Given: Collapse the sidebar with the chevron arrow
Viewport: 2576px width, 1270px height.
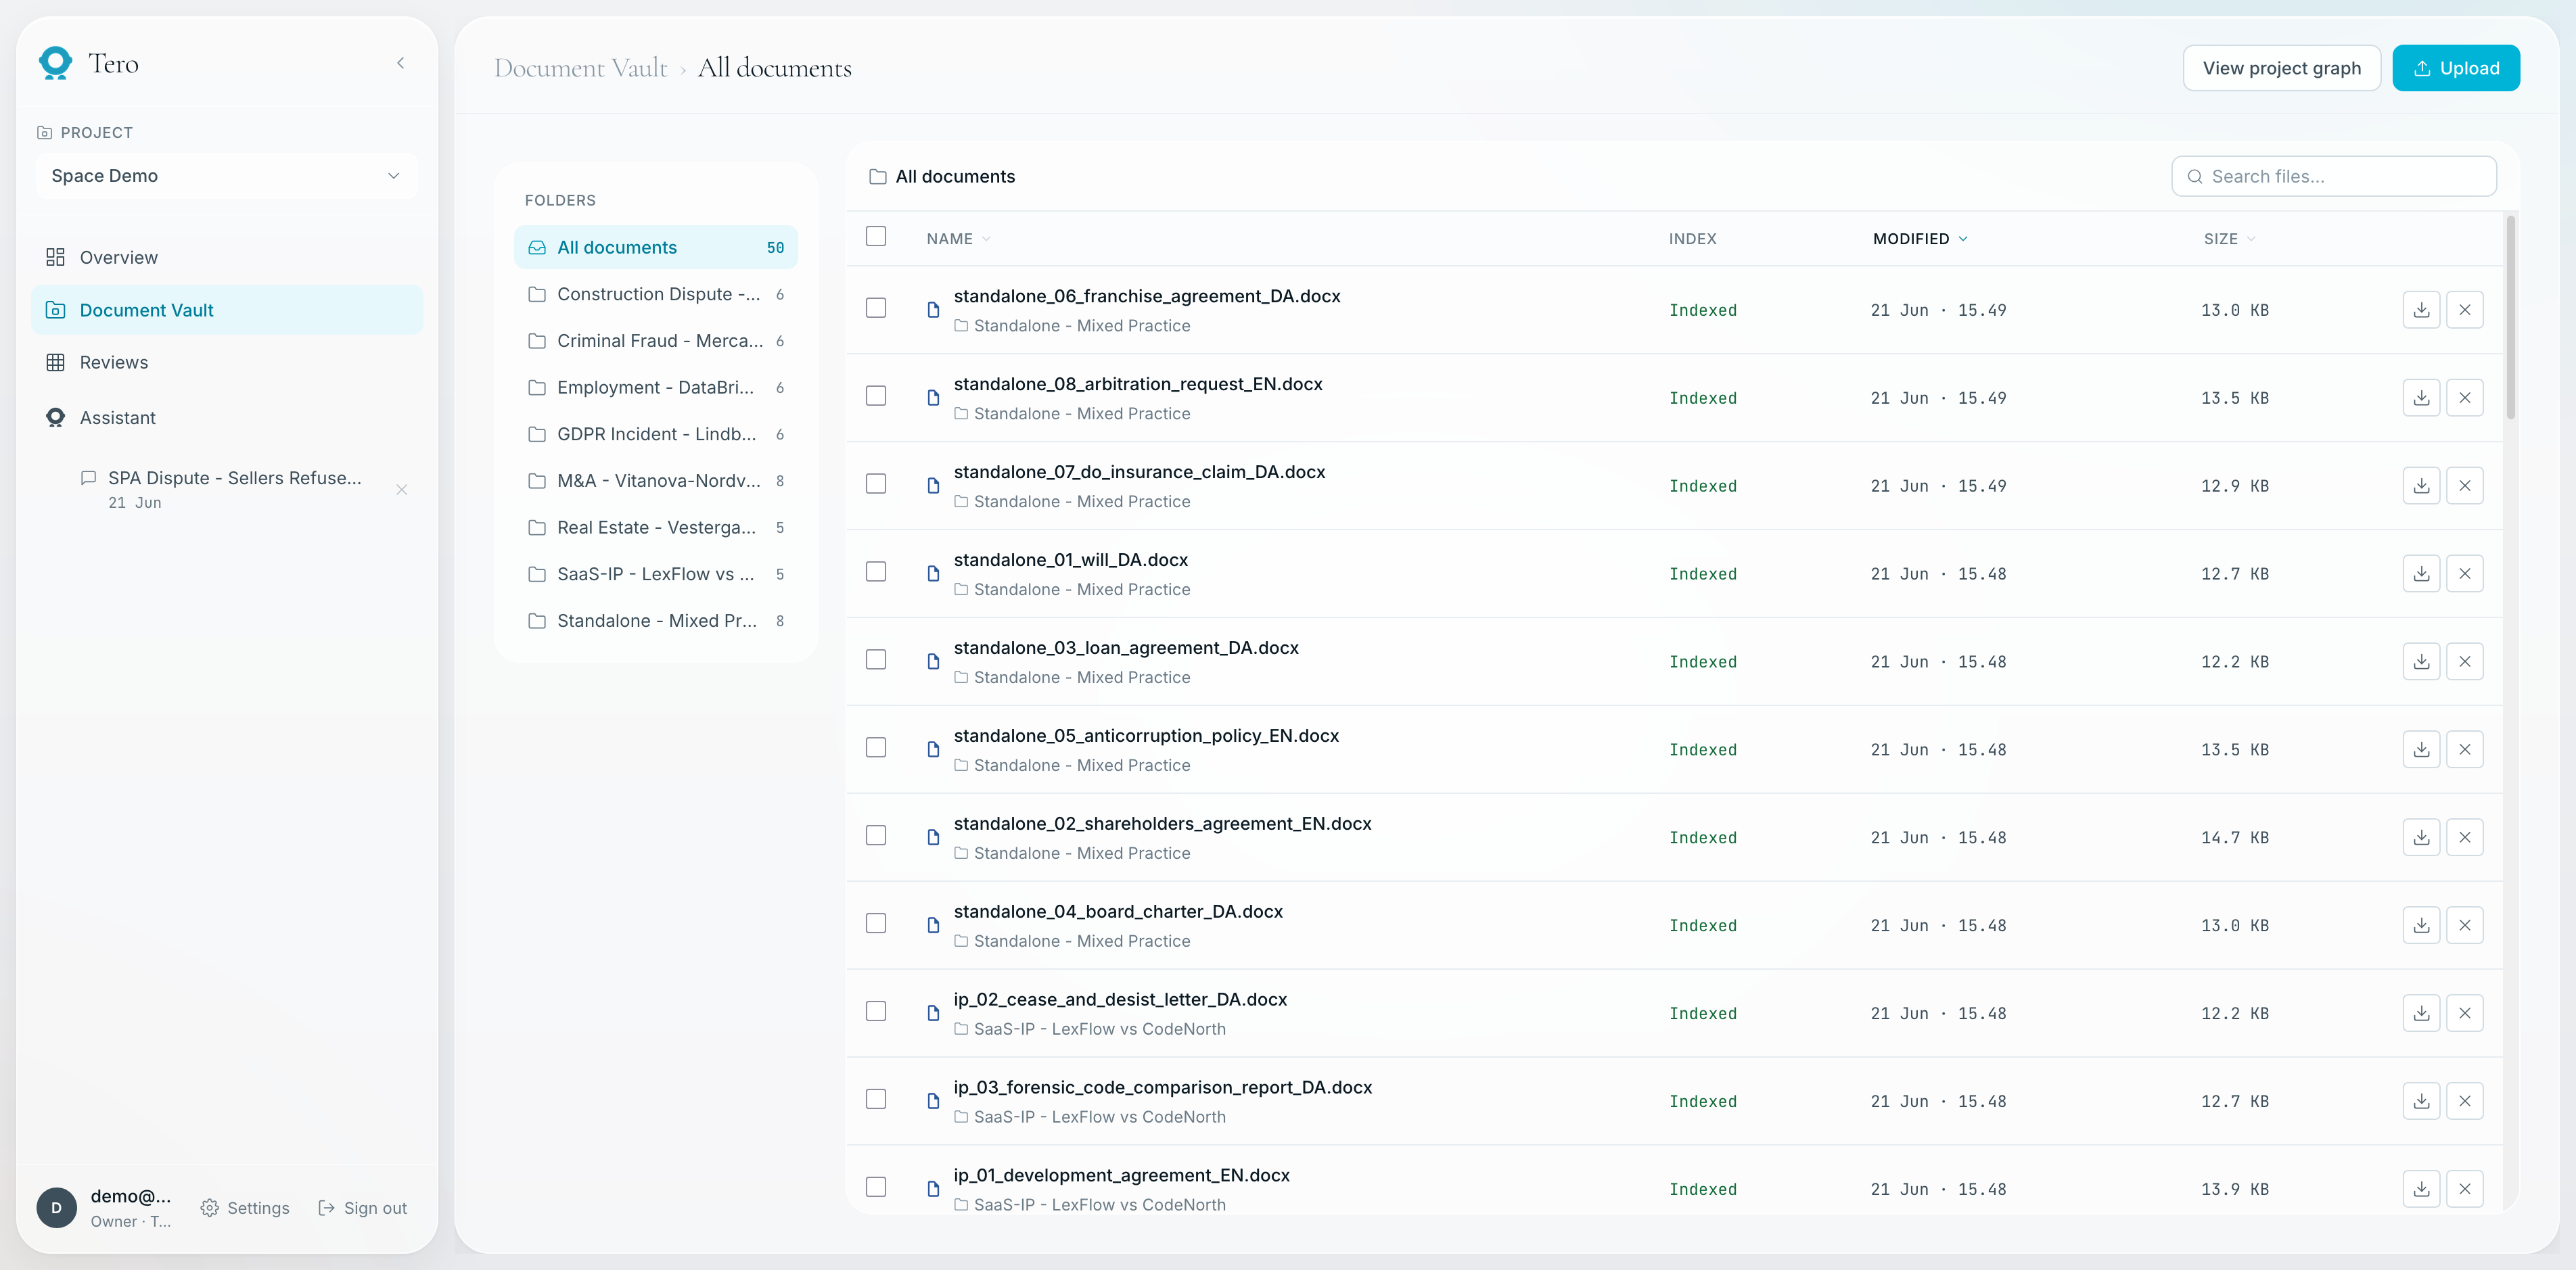Looking at the screenshot, I should [401, 63].
